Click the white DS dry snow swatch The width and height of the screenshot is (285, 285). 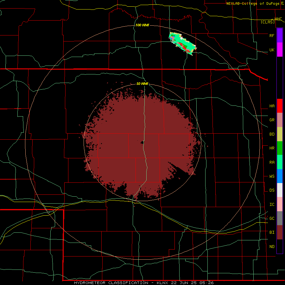(280, 190)
